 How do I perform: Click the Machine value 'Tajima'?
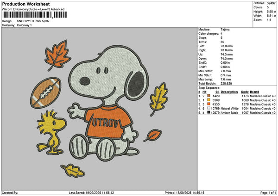click(225, 30)
